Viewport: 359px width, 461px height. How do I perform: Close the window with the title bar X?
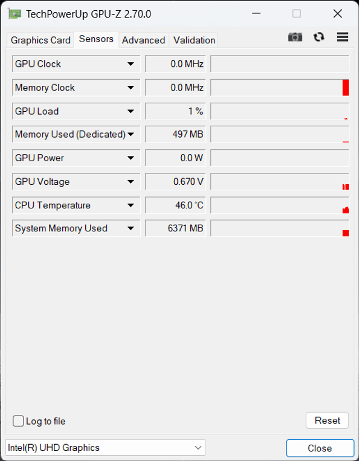[x=338, y=13]
